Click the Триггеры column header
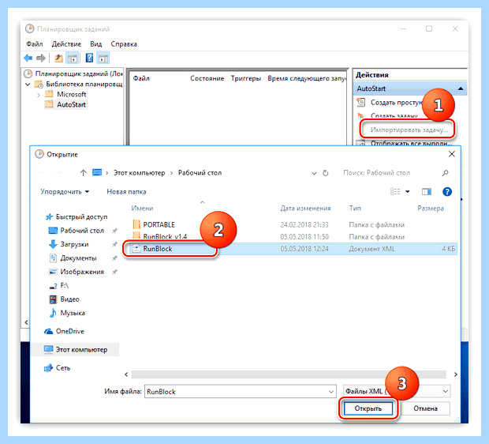489x444 pixels. click(x=246, y=78)
